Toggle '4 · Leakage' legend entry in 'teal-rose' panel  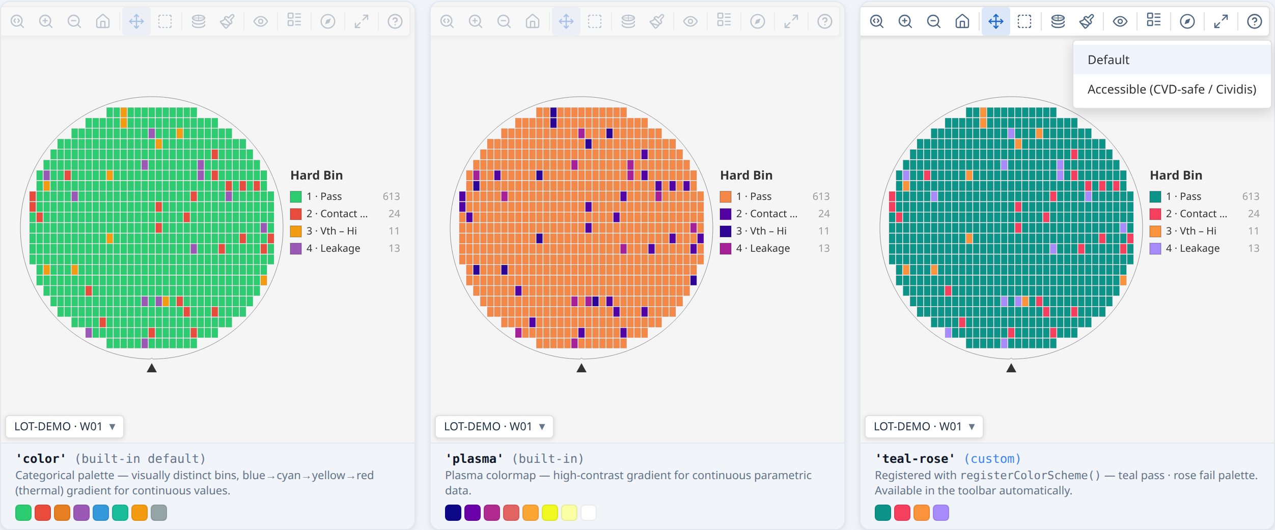(x=1205, y=248)
